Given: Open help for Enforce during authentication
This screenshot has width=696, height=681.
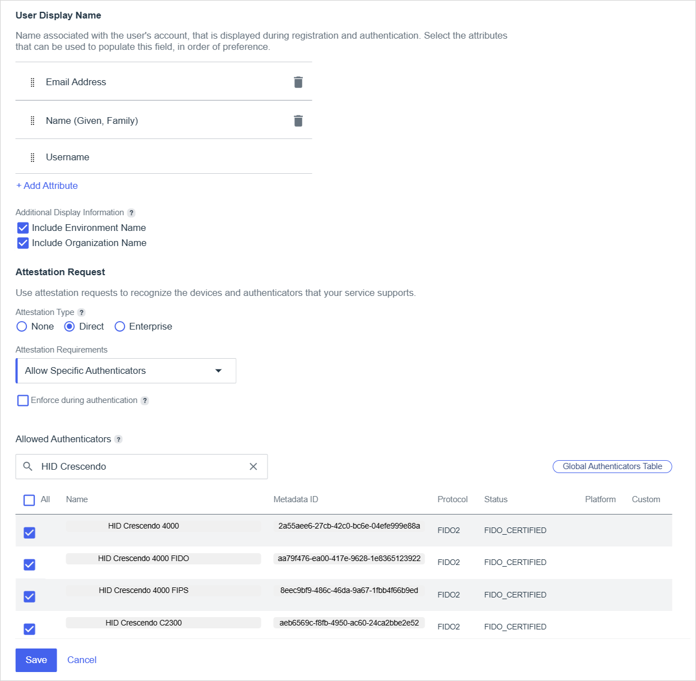Looking at the screenshot, I should (145, 401).
